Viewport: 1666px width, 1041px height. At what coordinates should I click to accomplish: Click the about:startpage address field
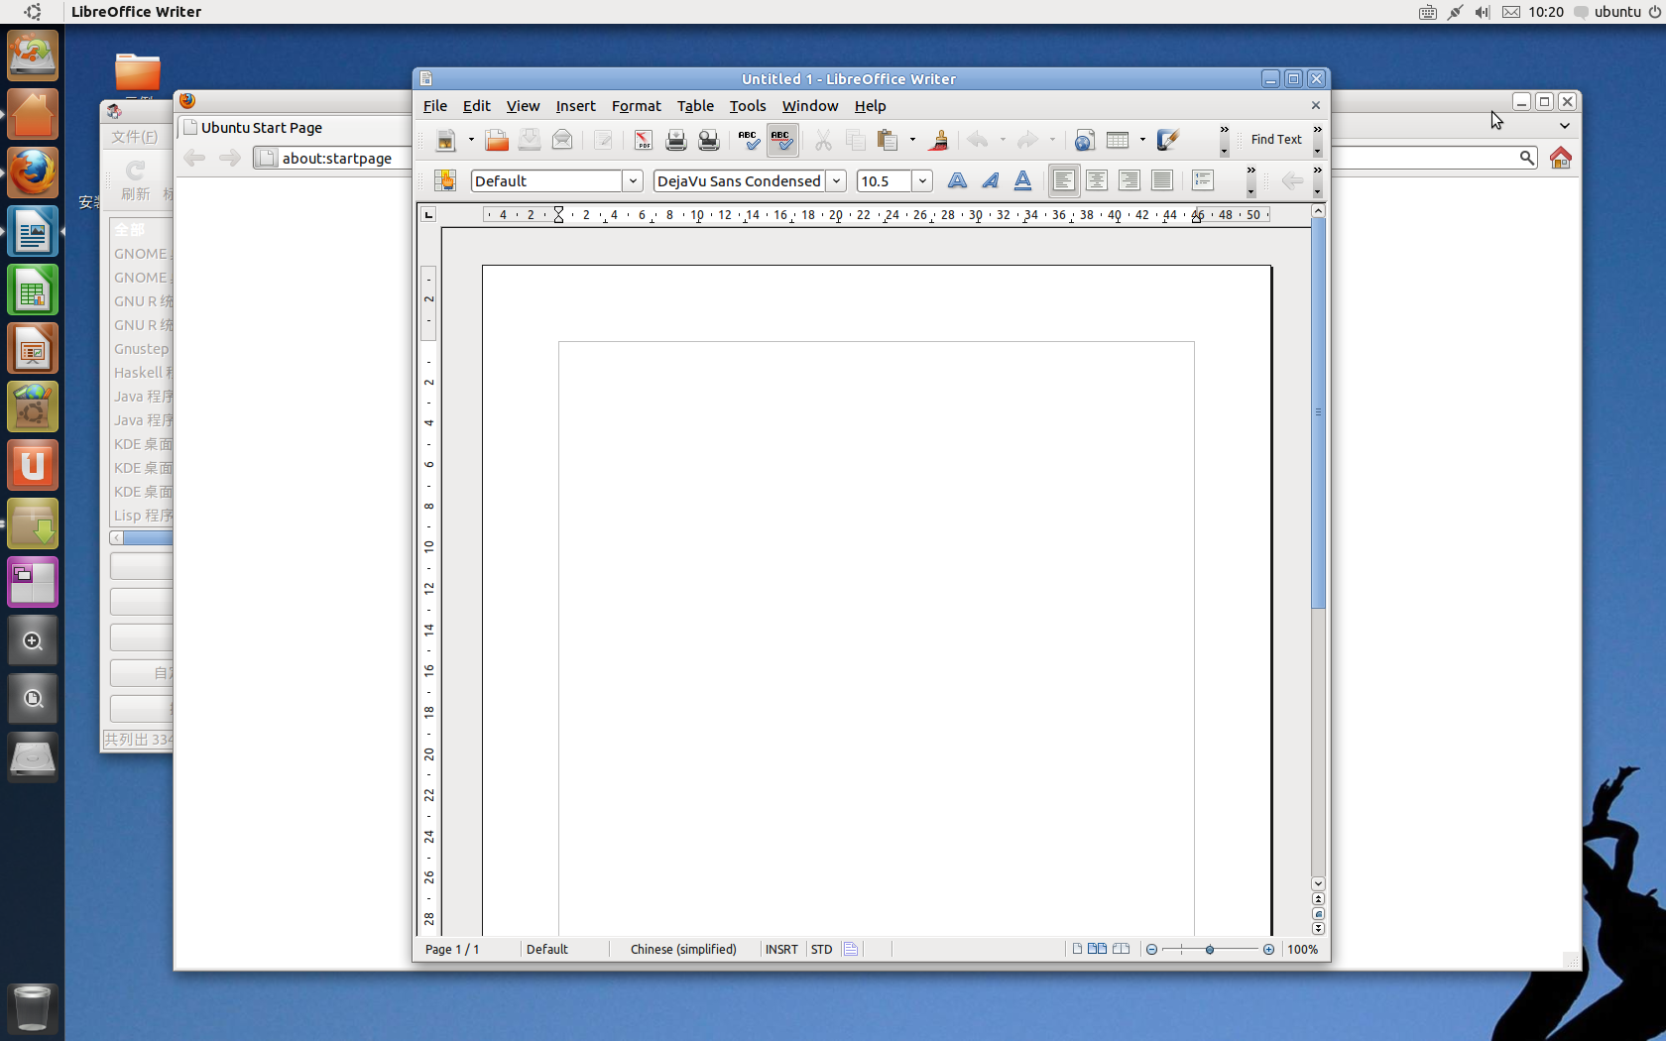337,157
